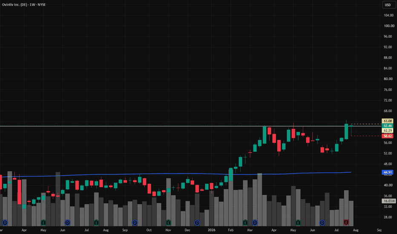397x234 pixels.
Task: Open the earnings marker at Nov 2025
Action: [168, 223]
